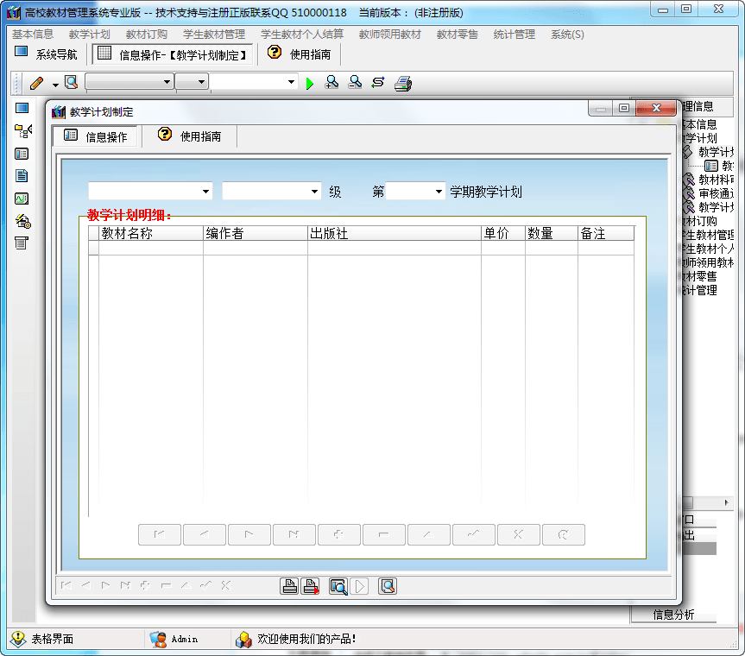Click the 信息分析 button at bottom right
The width and height of the screenshot is (745, 656).
point(672,615)
